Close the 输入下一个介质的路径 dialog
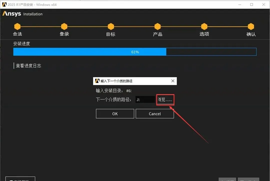This screenshot has width=270, height=181. (173, 81)
